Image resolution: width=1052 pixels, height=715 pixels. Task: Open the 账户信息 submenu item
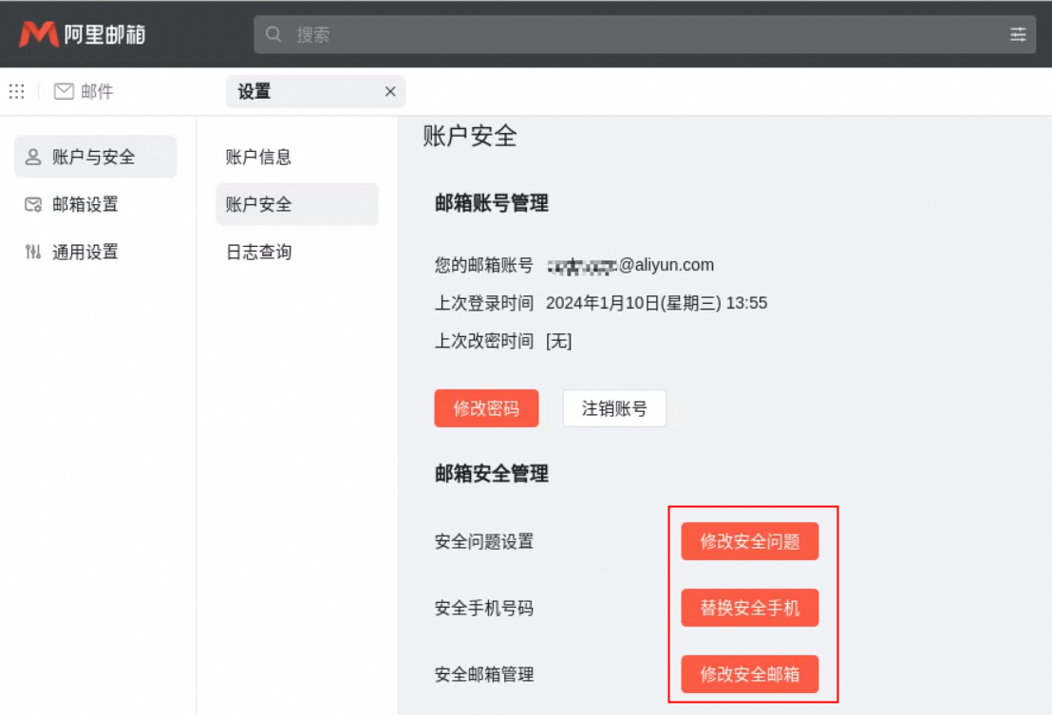point(258,157)
